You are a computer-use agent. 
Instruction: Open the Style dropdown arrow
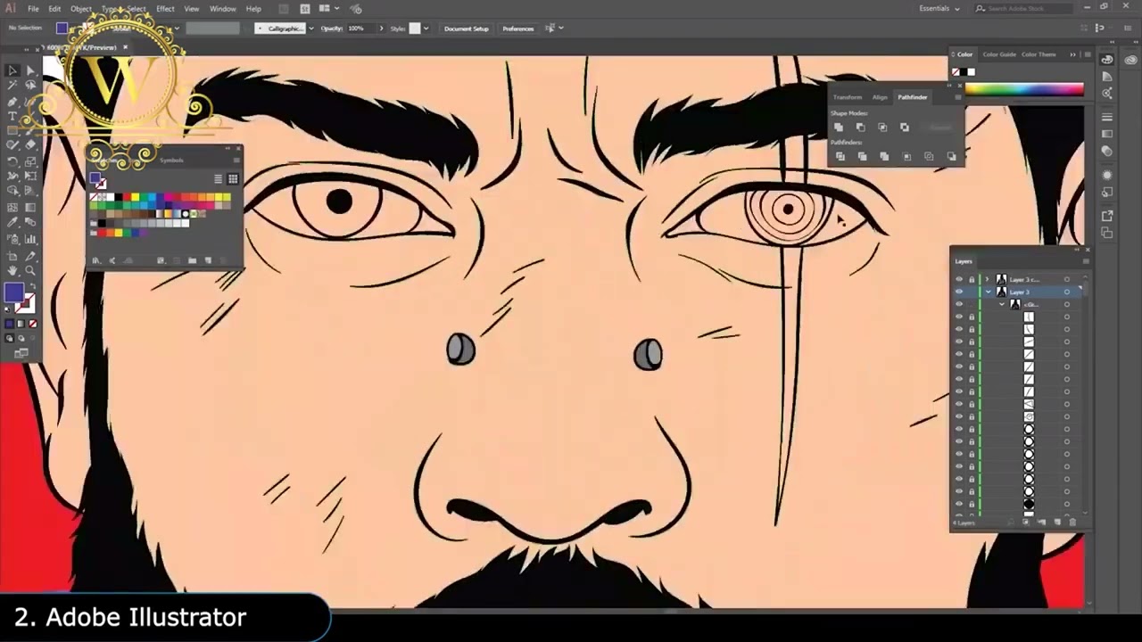[x=426, y=29]
